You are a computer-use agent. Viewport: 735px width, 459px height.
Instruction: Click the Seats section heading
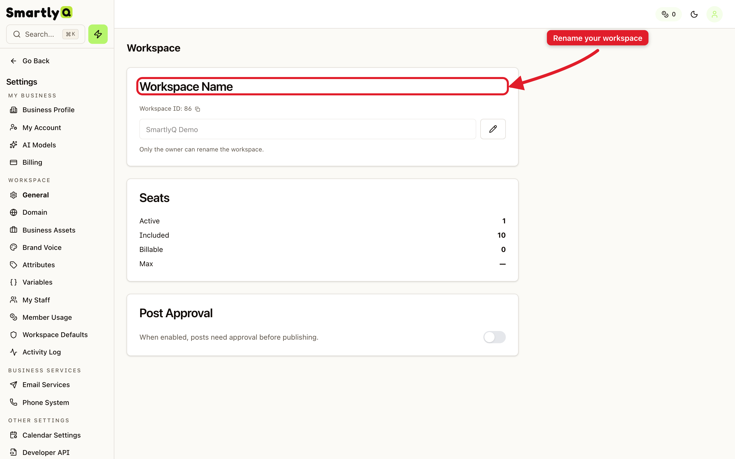pyautogui.click(x=154, y=198)
